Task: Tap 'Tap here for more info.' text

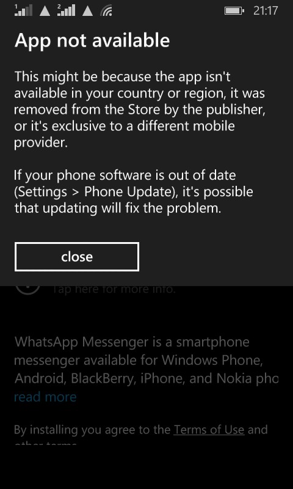Action: click(113, 290)
